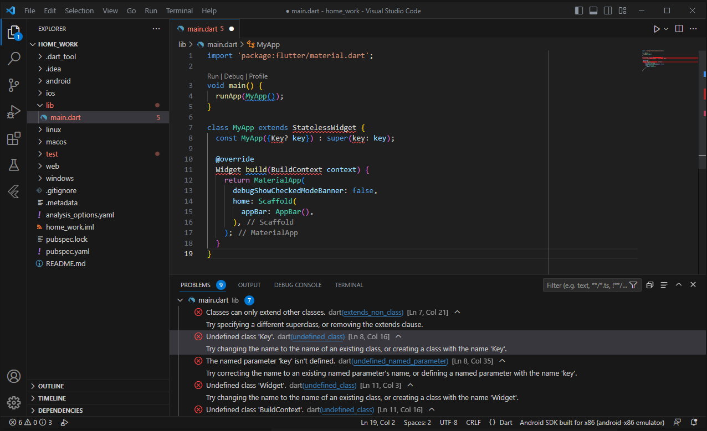Open Run and Debug view icon

coord(14,112)
